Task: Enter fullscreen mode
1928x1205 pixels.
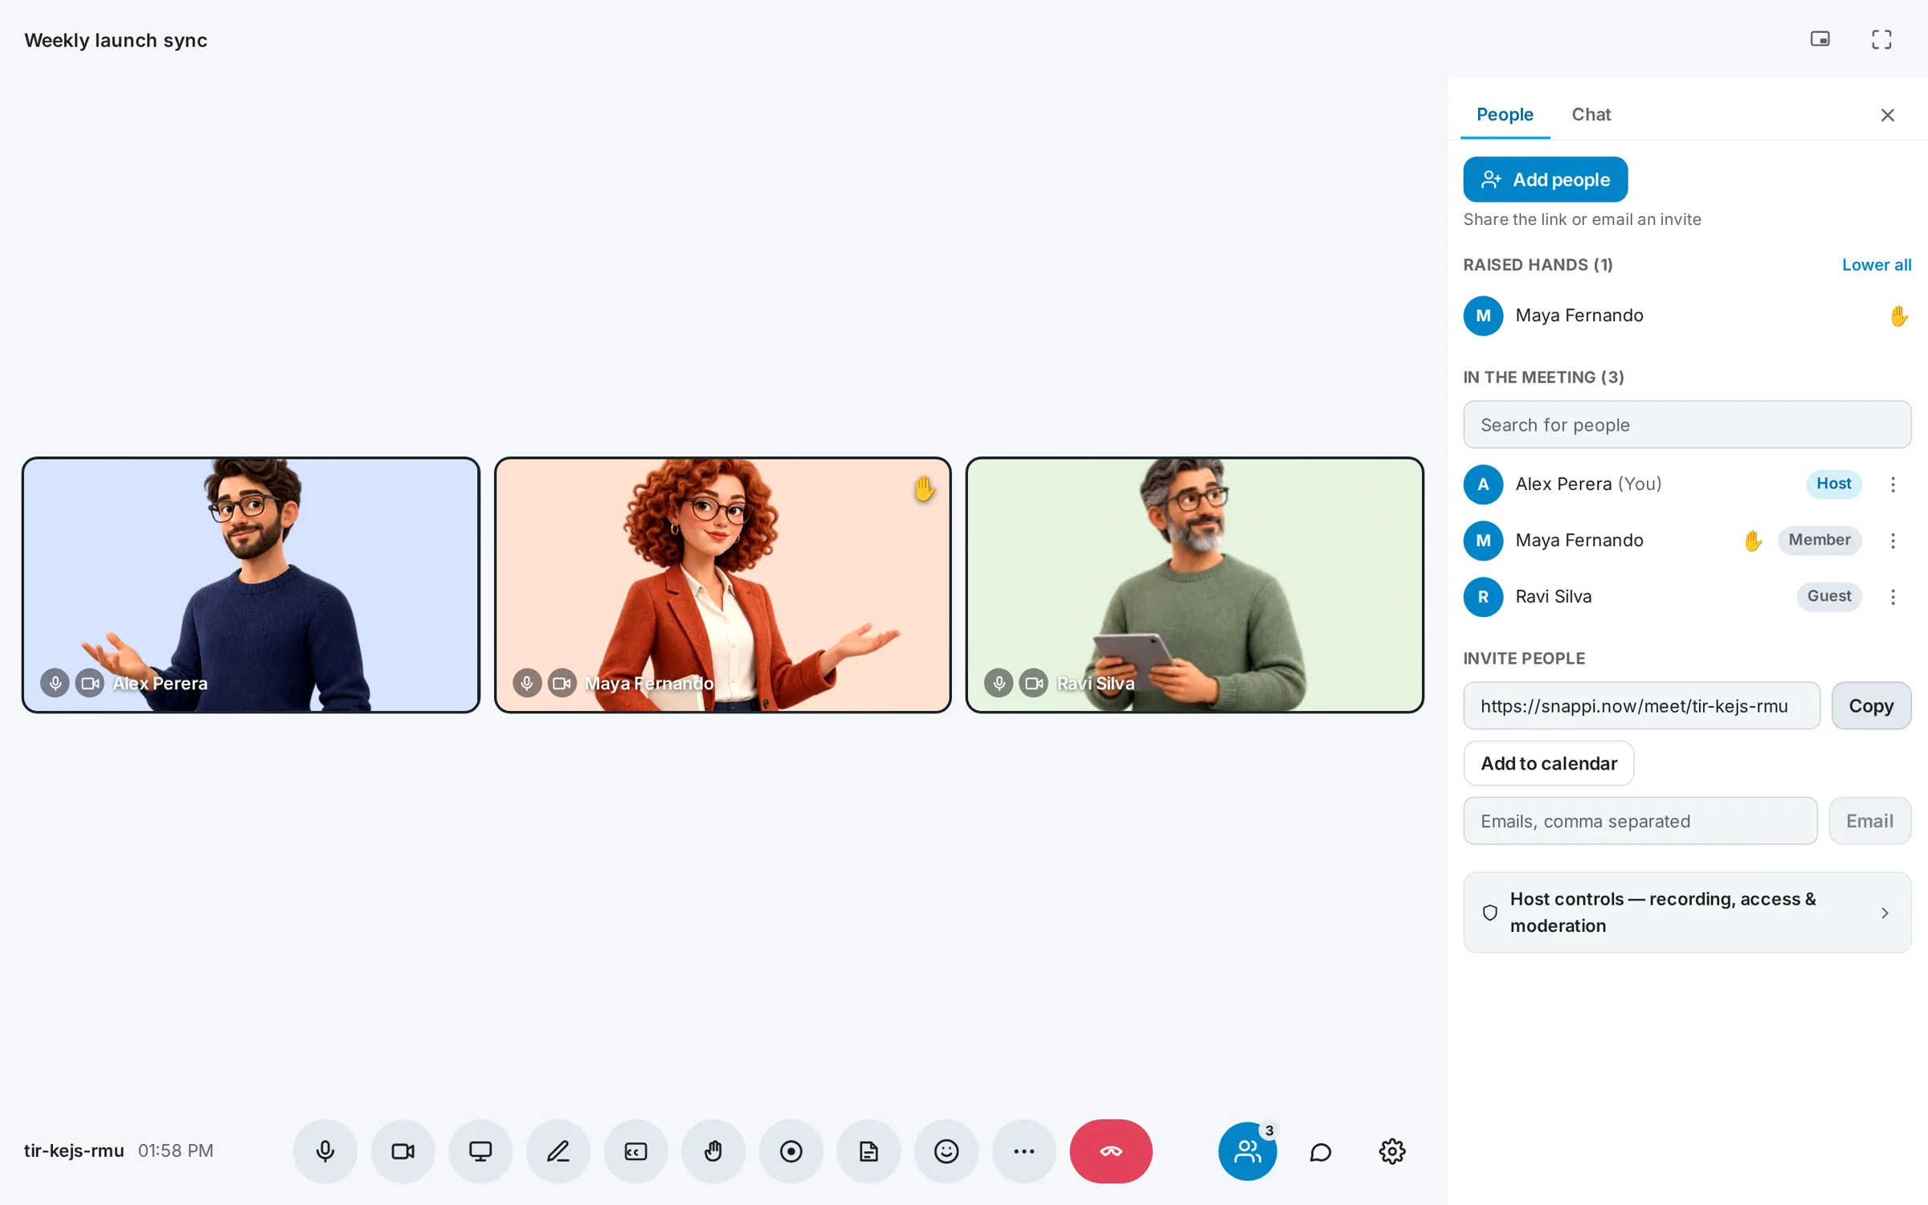Action: pyautogui.click(x=1881, y=39)
